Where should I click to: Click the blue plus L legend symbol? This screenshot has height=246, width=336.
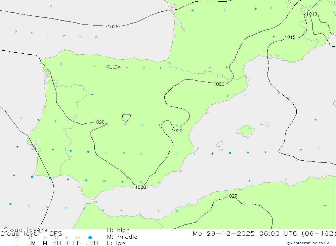click(17, 238)
